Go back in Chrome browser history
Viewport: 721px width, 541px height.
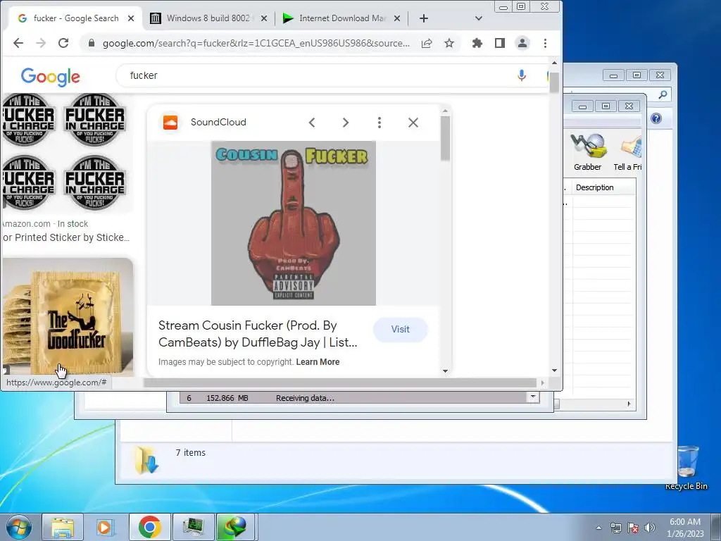[18, 43]
